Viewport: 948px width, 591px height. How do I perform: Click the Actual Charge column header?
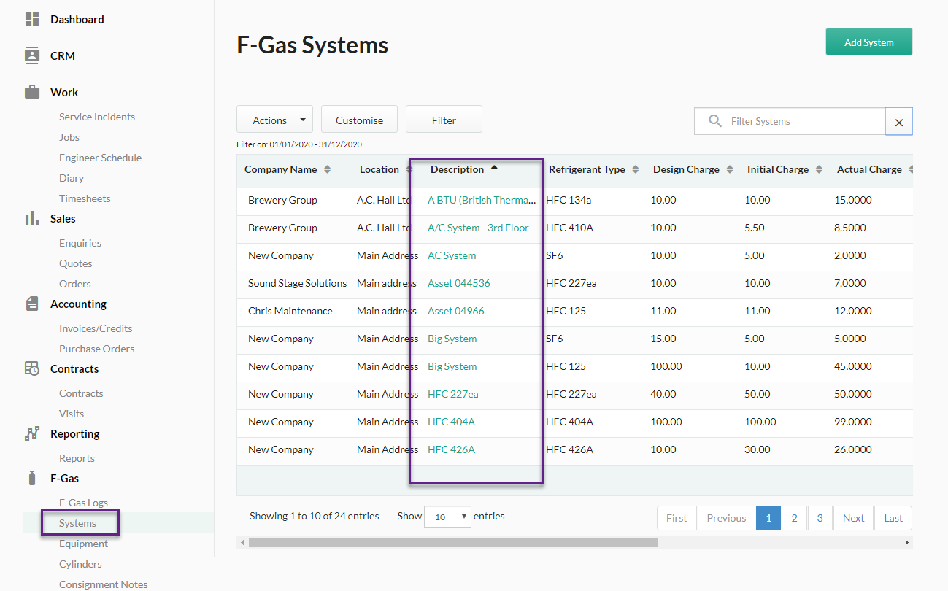[x=869, y=169]
